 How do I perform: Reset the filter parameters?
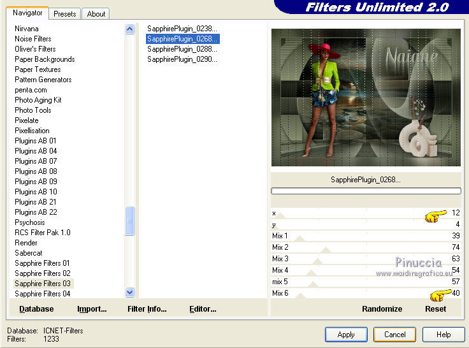click(x=435, y=308)
